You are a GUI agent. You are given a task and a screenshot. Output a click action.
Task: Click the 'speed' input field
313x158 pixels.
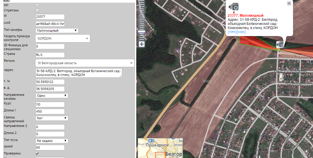tap(50, 147)
